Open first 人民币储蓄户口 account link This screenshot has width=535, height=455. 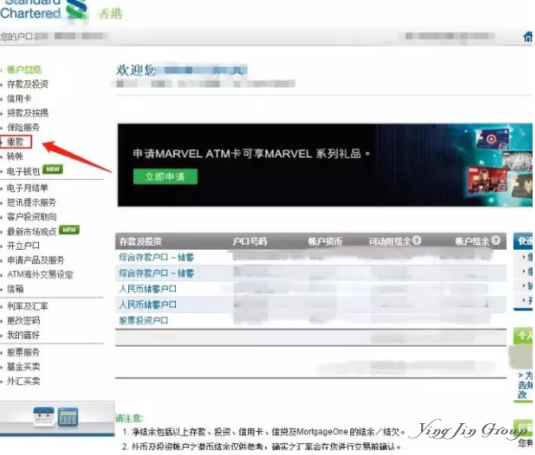tap(148, 289)
